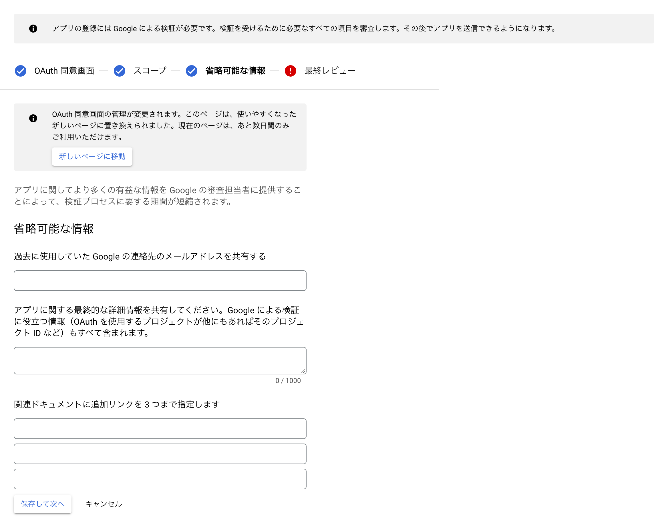668x527 pixels.
Task: Open the OAuth 同意画面 step label
Action: 64,71
